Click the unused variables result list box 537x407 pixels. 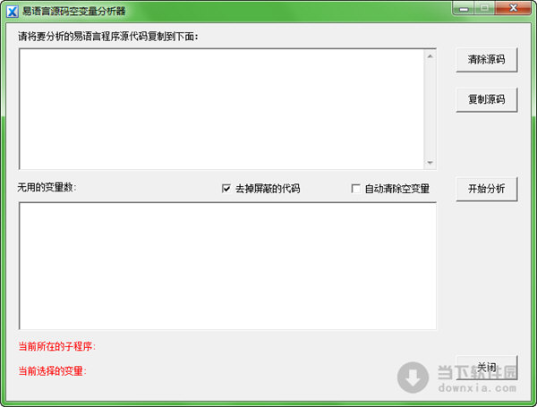[x=227, y=266]
